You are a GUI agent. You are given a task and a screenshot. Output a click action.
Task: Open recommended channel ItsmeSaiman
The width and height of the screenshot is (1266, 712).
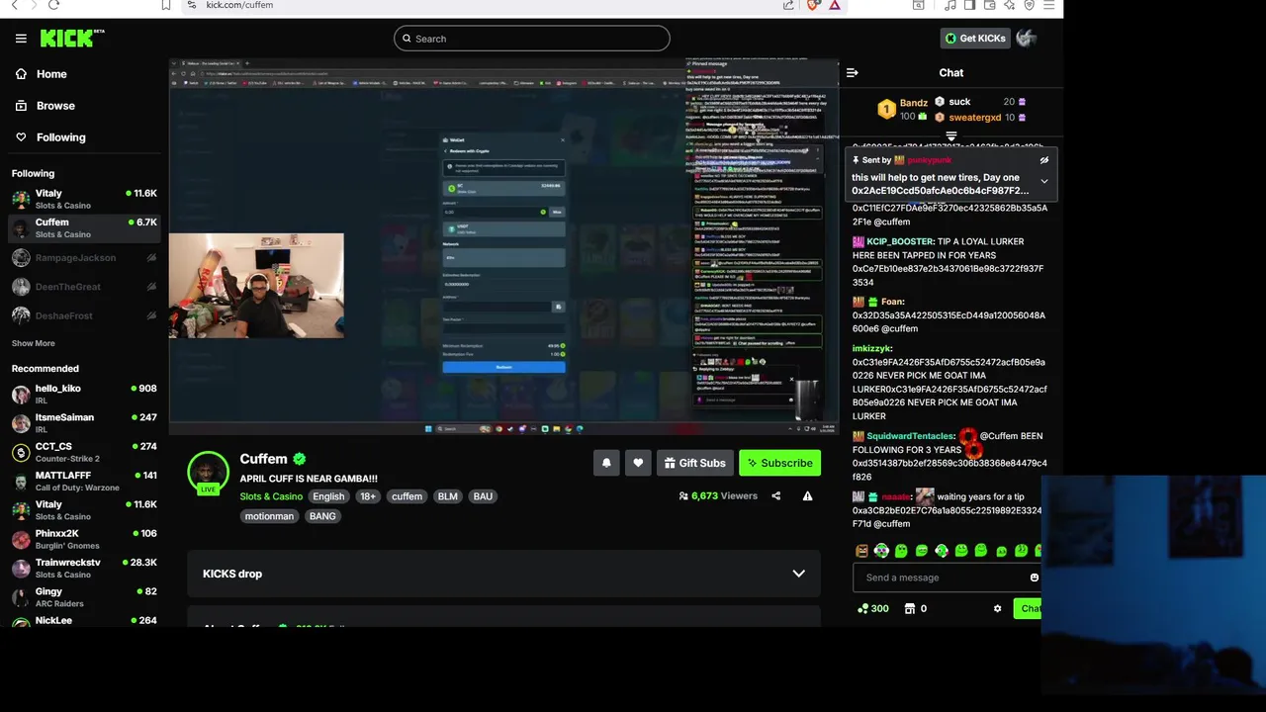tap(84, 423)
